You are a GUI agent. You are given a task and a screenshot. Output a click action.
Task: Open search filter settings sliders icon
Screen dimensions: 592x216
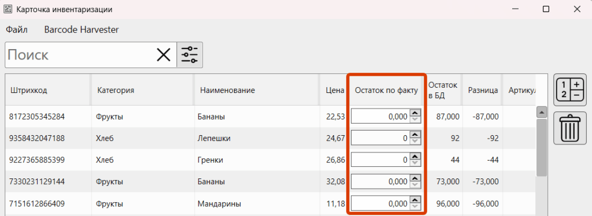[190, 55]
